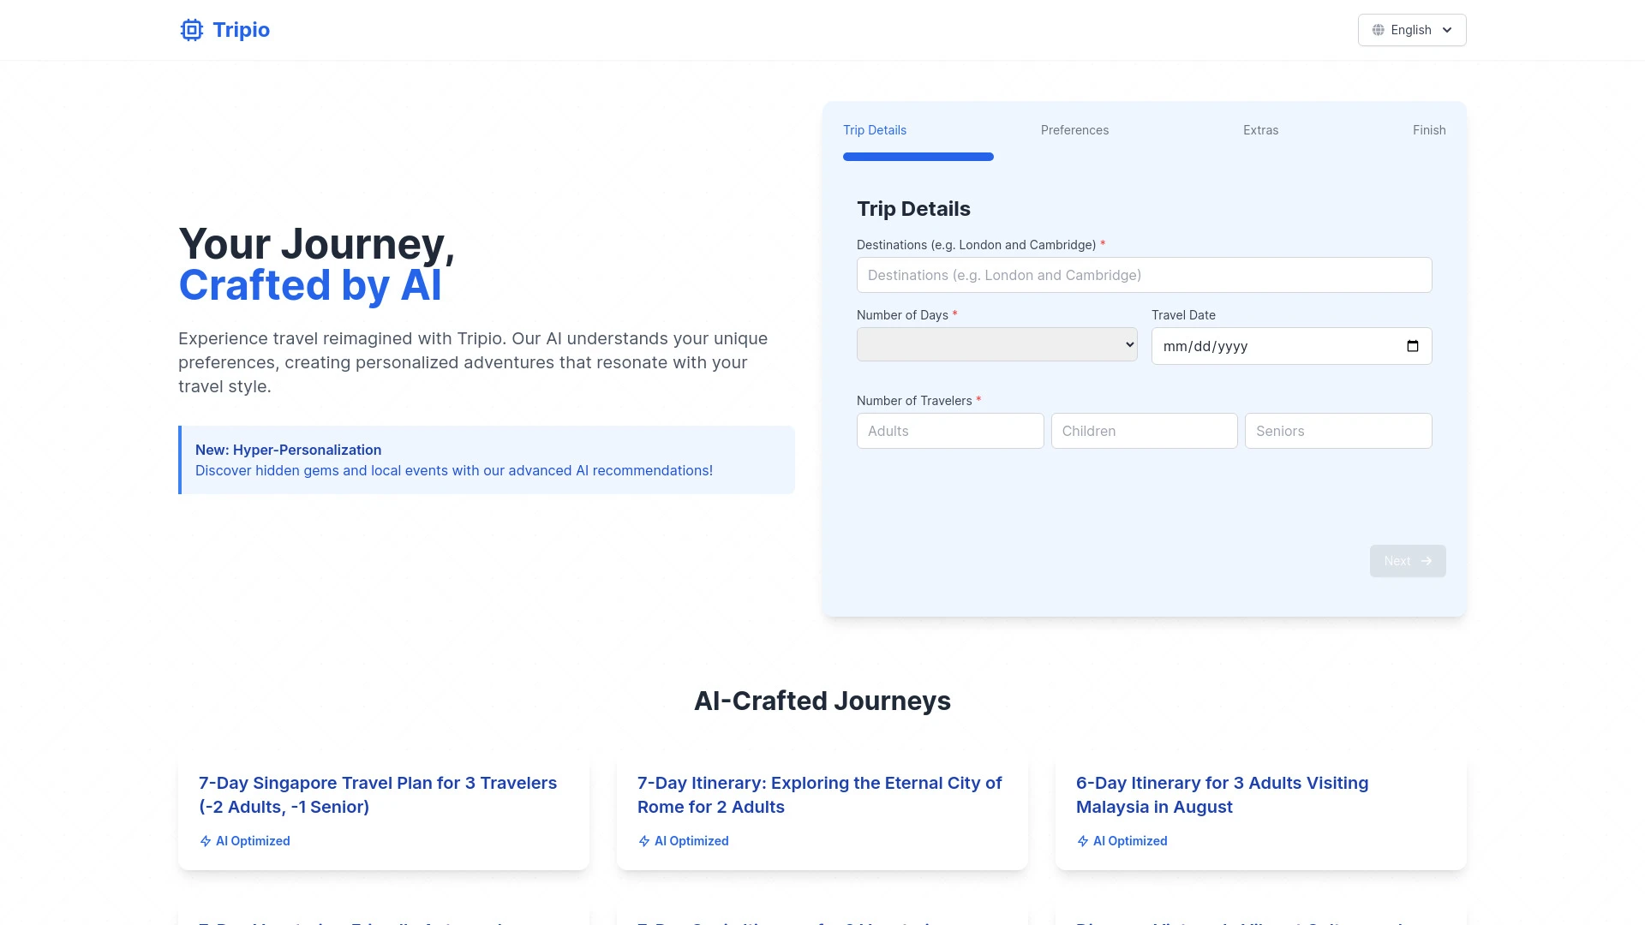Click the AI Optimized icon on Rome itinerary
Image resolution: width=1645 pixels, height=925 pixels.
[644, 840]
